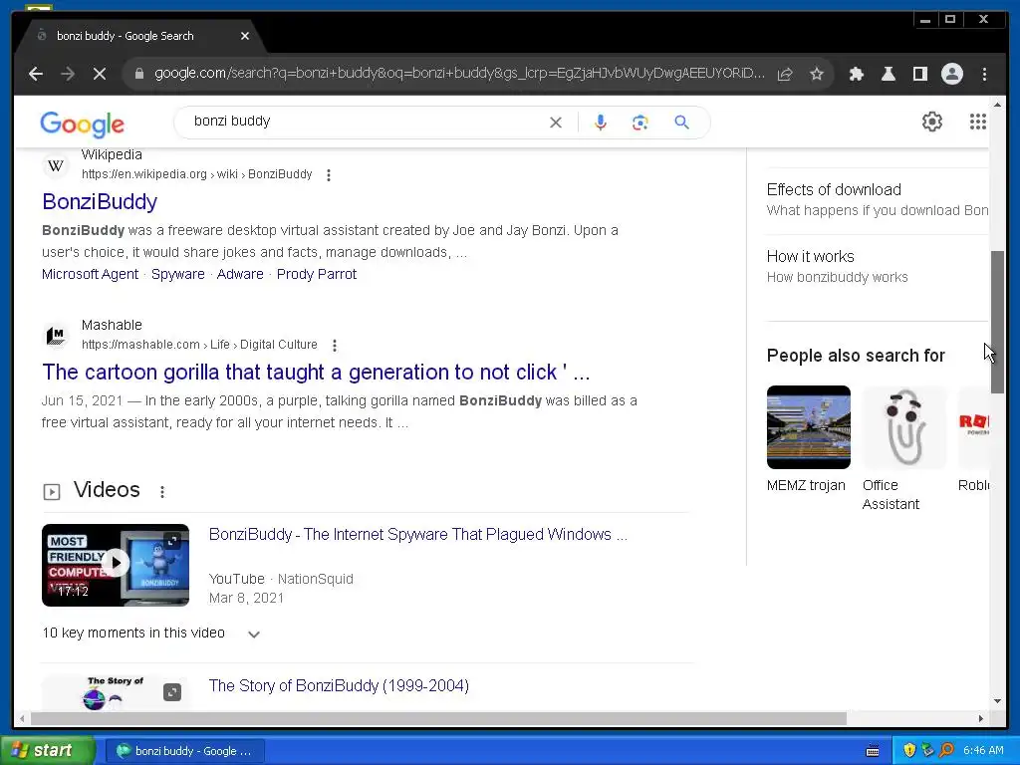
Task: Click the Mashable favicon
Action: 56,336
